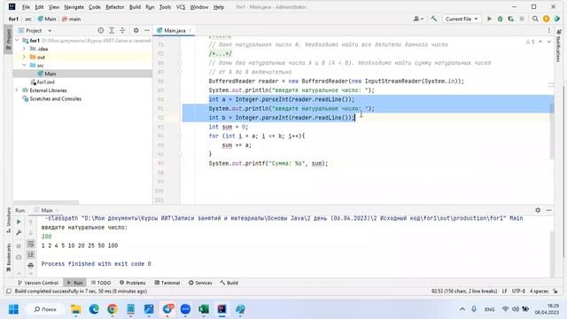Open Current File run configuration dropdown
567x319 pixels.
point(462,19)
